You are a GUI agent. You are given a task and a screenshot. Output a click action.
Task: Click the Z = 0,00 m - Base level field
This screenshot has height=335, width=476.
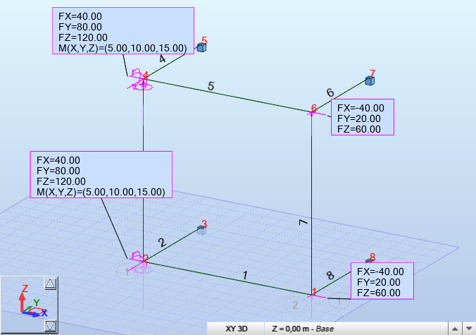point(356,329)
